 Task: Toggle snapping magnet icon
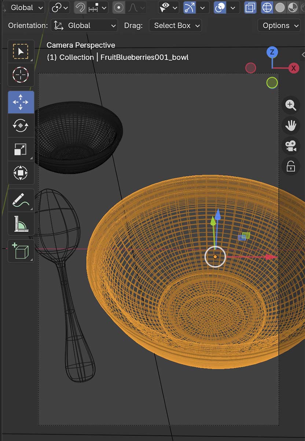80,7
